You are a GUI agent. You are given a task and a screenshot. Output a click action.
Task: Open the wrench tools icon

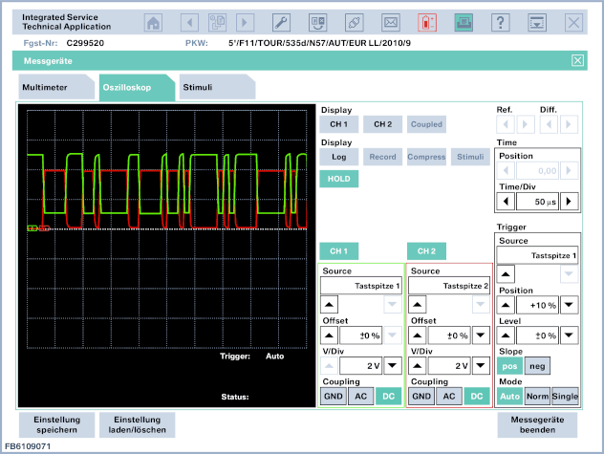pos(281,23)
